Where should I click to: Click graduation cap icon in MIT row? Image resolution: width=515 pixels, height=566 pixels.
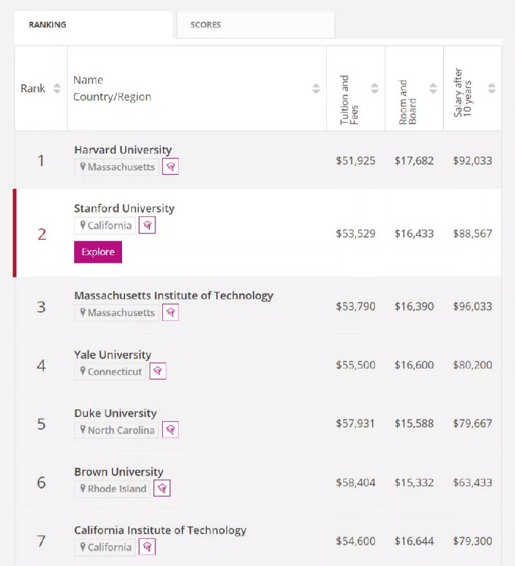(x=170, y=313)
